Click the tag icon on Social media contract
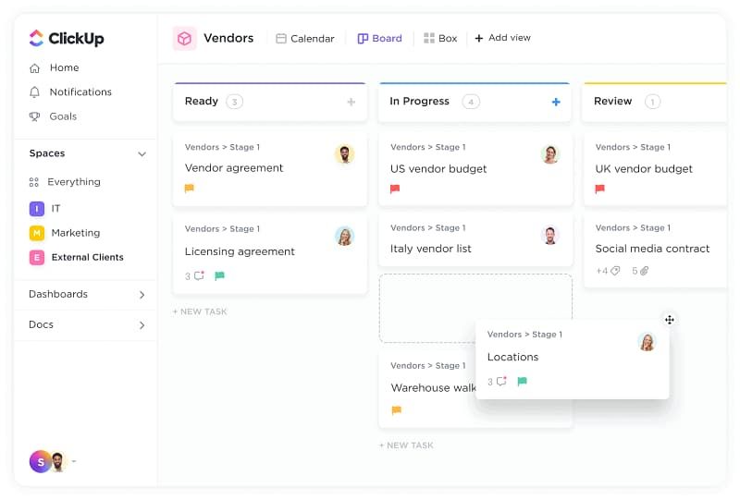The height and width of the screenshot is (500, 740). pyautogui.click(x=614, y=271)
